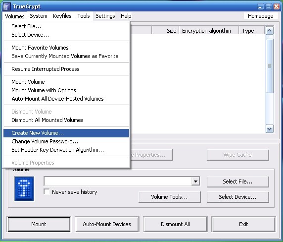Image resolution: width=283 pixels, height=242 pixels.
Task: Open the Tools menu
Action: (x=84, y=16)
